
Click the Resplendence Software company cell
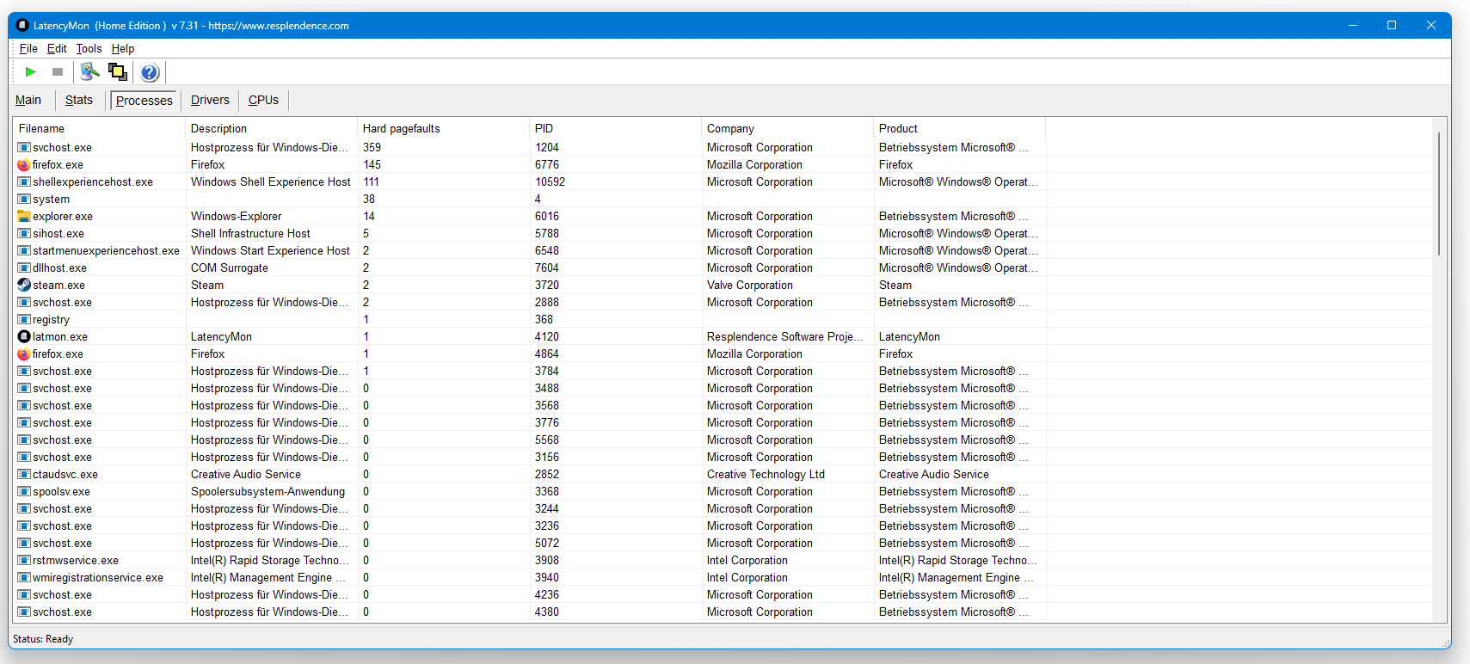coord(784,337)
